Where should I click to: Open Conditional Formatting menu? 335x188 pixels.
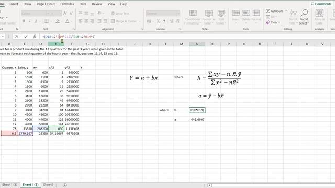[193, 17]
